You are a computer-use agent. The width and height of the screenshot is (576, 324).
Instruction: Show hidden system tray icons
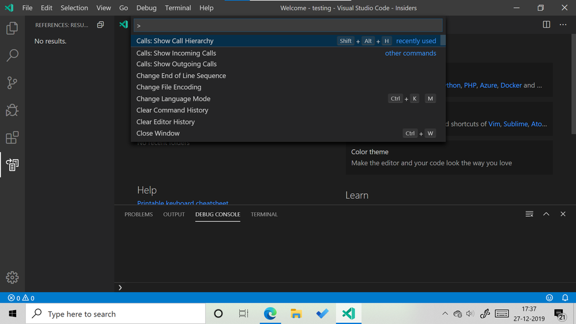(x=445, y=314)
